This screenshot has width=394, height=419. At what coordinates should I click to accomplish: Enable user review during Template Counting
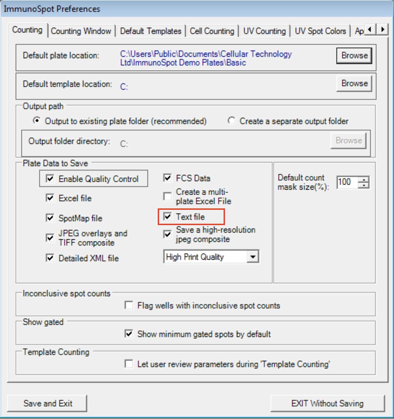click(129, 364)
